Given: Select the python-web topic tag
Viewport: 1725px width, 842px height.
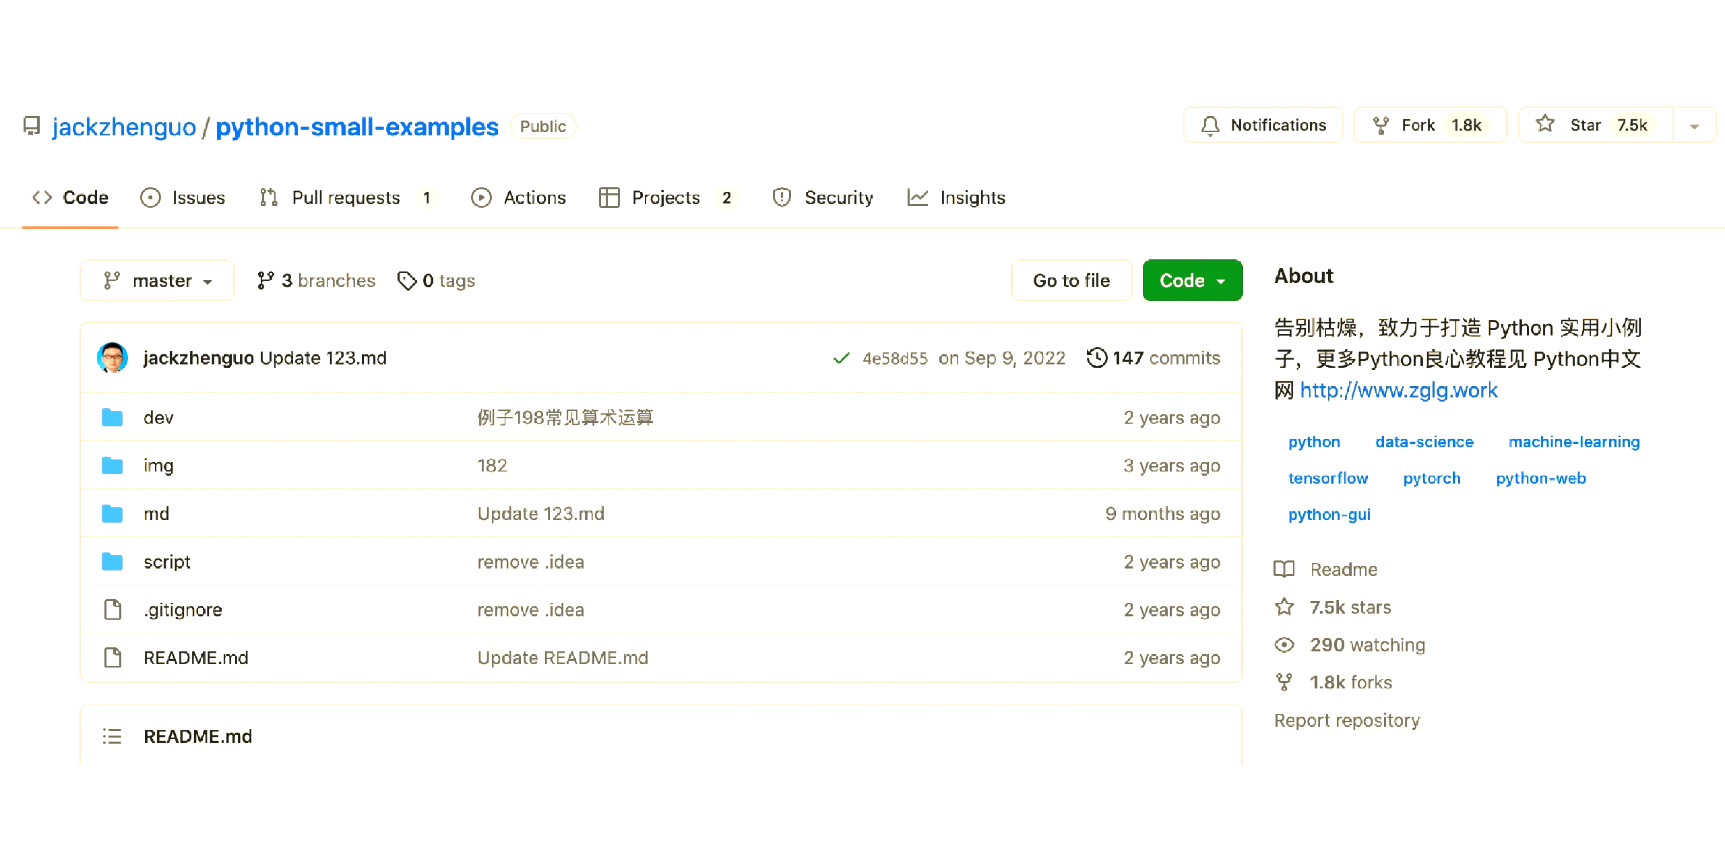Looking at the screenshot, I should [x=1541, y=478].
